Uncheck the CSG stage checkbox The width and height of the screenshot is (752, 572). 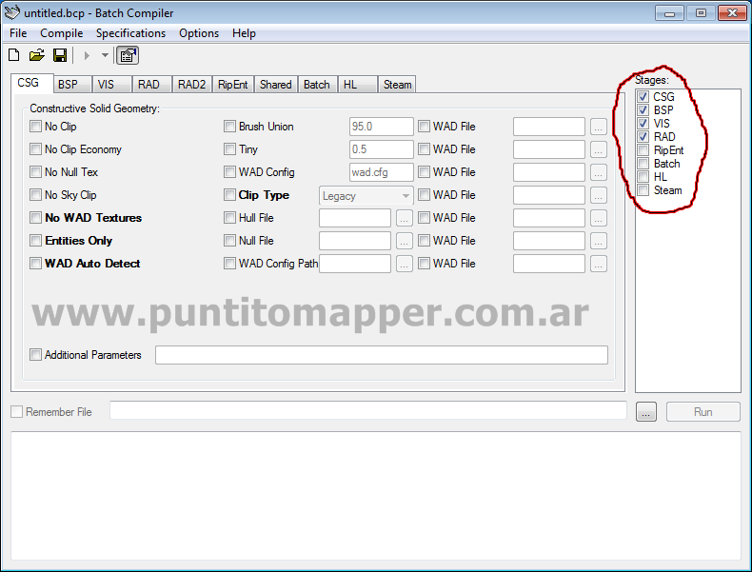(643, 97)
